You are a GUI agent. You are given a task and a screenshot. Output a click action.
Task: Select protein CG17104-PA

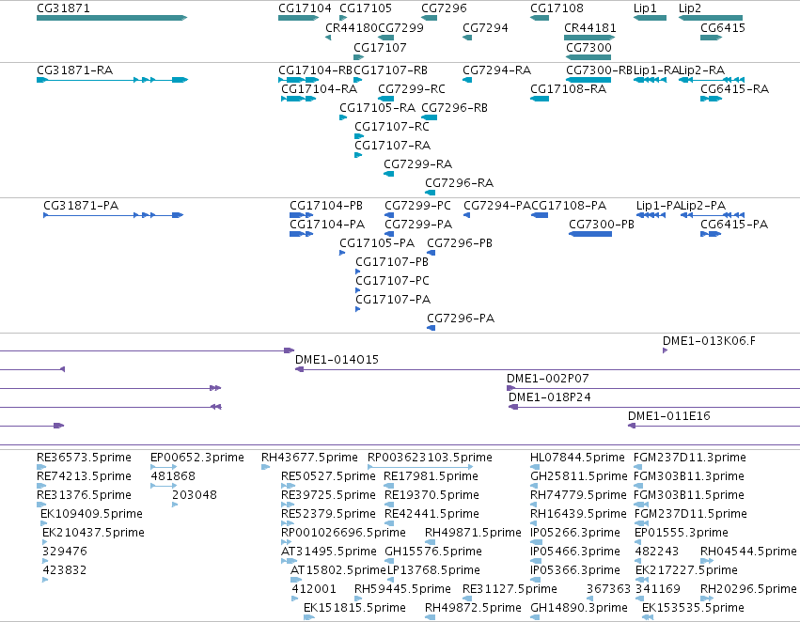pyautogui.click(x=301, y=234)
